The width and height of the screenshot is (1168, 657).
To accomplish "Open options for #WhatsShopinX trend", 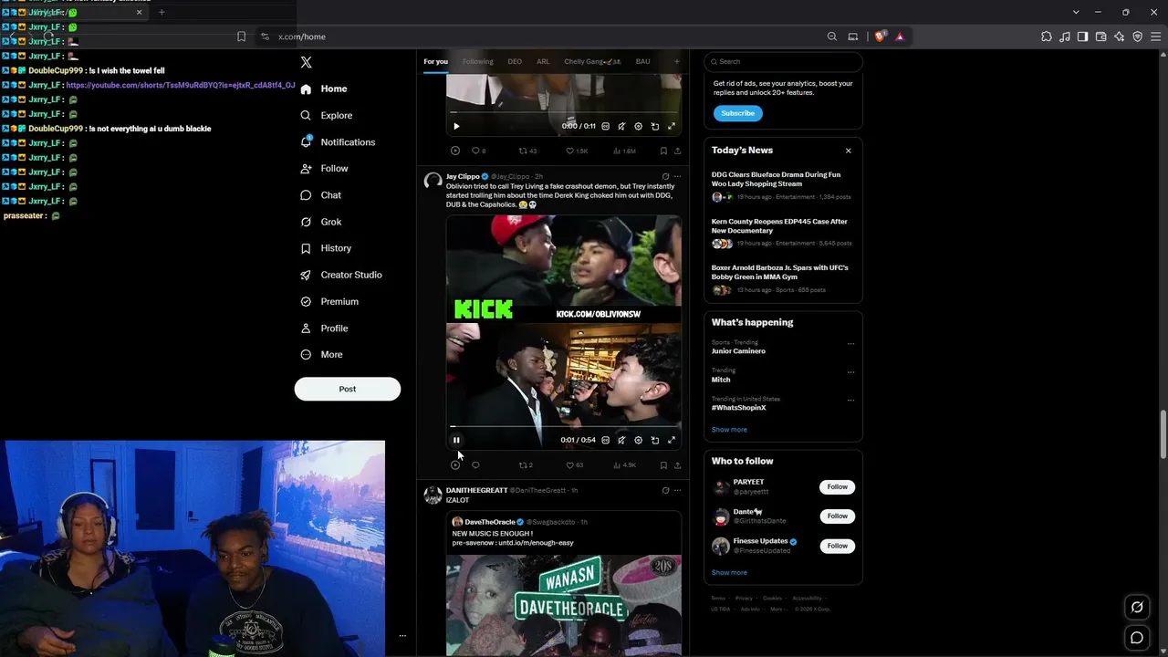I will [850, 400].
